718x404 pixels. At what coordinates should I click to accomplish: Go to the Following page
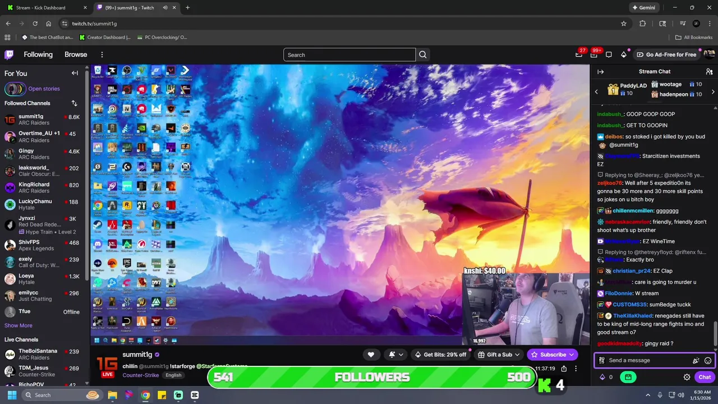click(38, 54)
